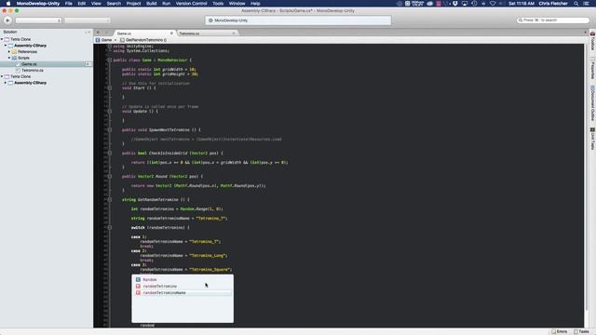Open the Tasks pad from status bar
The image size is (596, 335).
pos(581,331)
